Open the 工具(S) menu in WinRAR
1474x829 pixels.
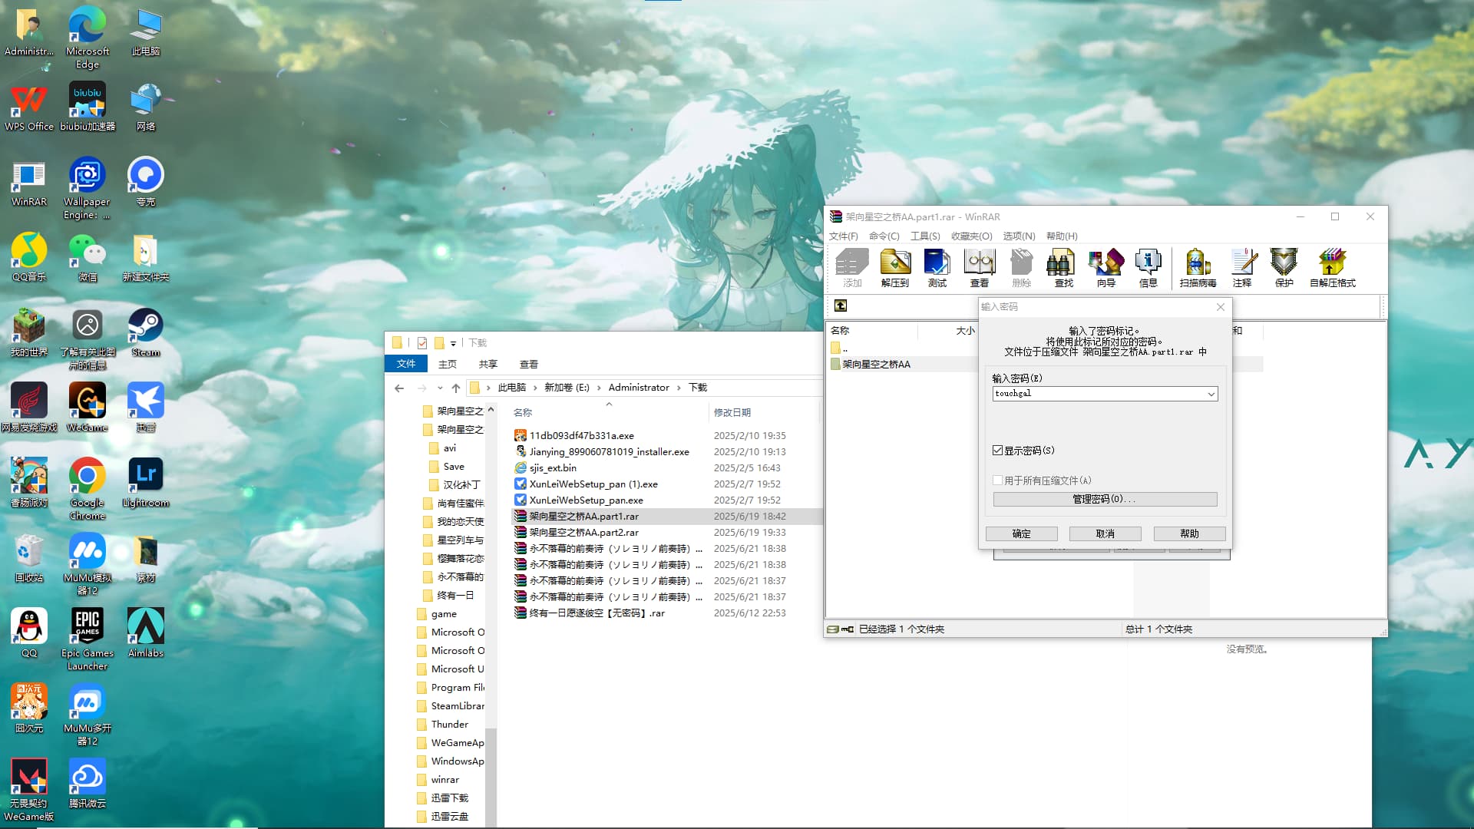click(x=925, y=236)
